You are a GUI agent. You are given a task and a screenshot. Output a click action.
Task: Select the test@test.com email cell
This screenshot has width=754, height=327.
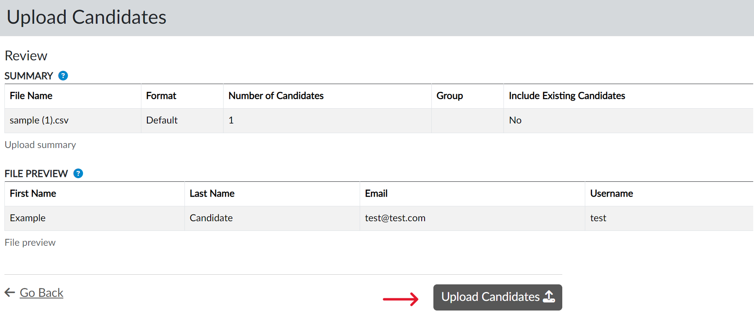(395, 218)
